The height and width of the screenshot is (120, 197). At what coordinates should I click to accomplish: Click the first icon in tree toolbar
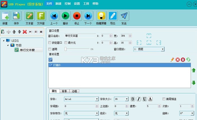(x=3, y=32)
